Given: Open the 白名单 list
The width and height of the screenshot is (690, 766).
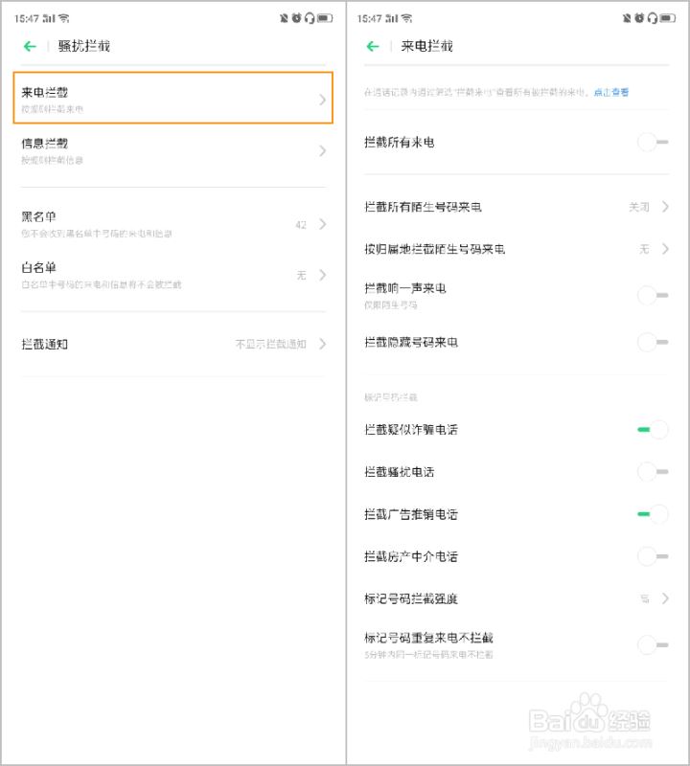Looking at the screenshot, I should (173, 275).
